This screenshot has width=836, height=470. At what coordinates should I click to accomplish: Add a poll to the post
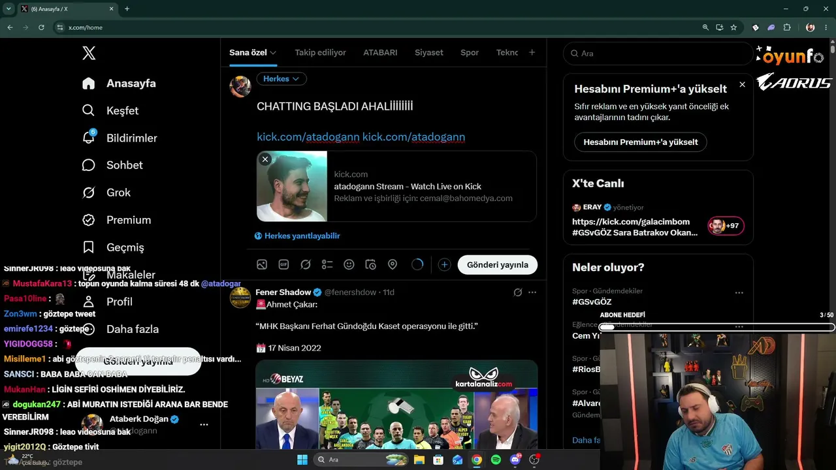tap(327, 264)
